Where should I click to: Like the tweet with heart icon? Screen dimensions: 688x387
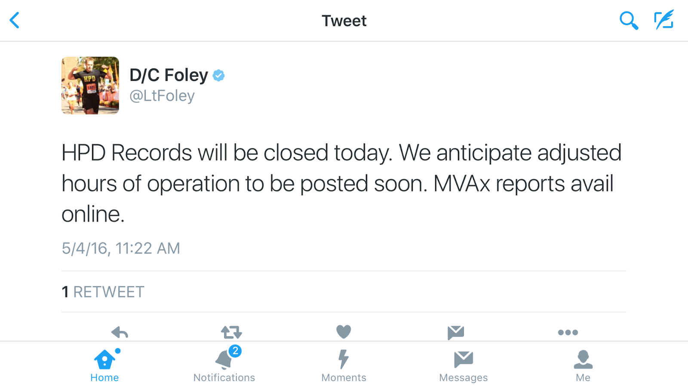point(344,332)
